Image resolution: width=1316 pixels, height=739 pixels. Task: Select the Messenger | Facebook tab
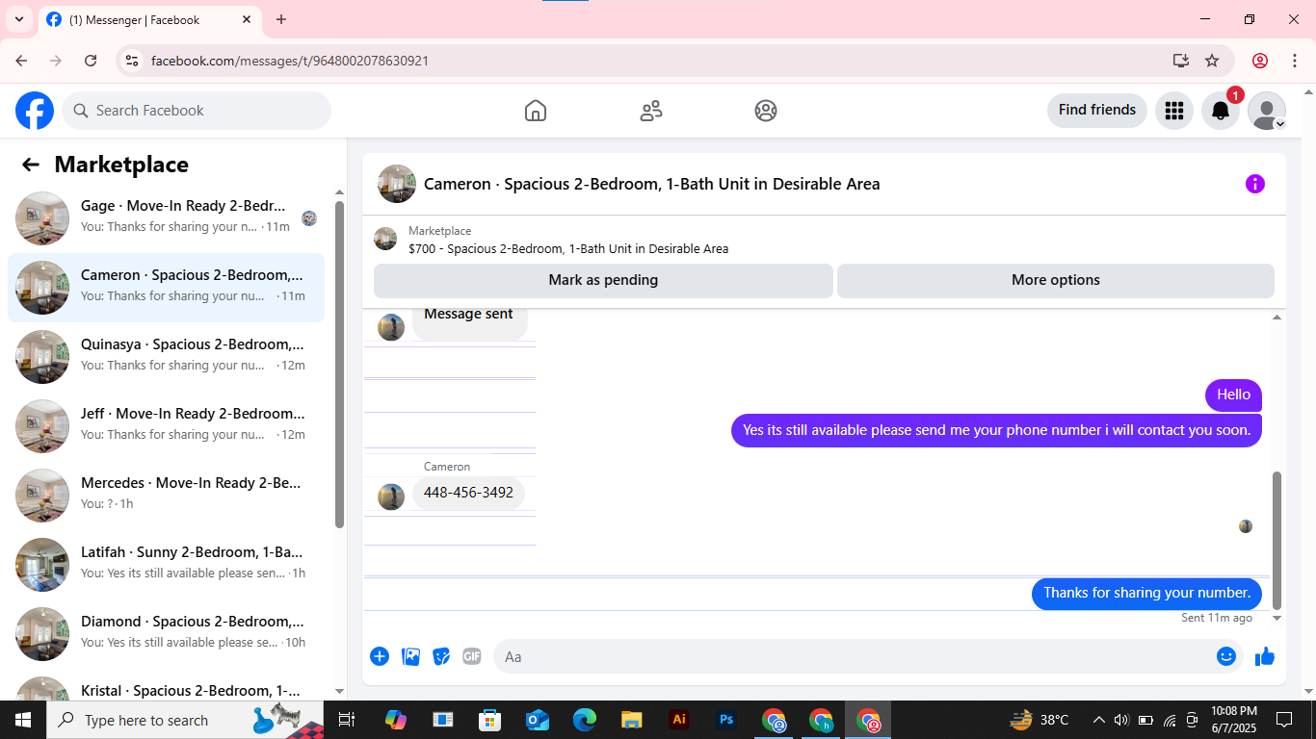click(x=149, y=20)
